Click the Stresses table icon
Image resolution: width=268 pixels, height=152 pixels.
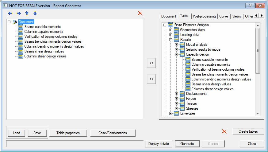(182, 108)
